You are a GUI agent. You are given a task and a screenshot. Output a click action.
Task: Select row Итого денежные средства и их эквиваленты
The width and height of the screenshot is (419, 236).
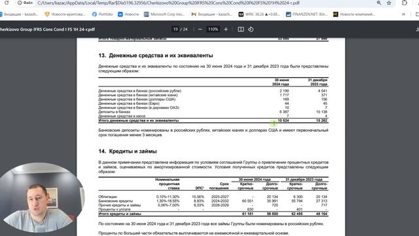click(x=213, y=121)
